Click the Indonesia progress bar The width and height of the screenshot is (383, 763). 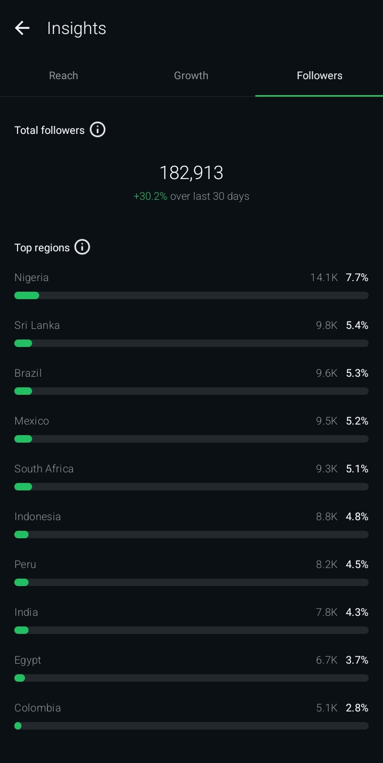pyautogui.click(x=191, y=535)
